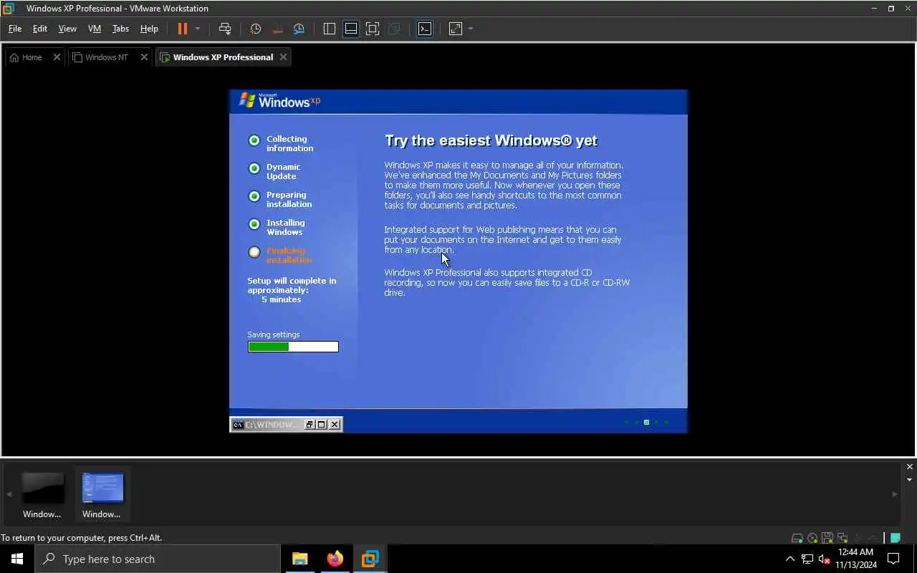Viewport: 917px width, 573px height.
Task: Click the CD/DVD device status icon
Action: 812,538
